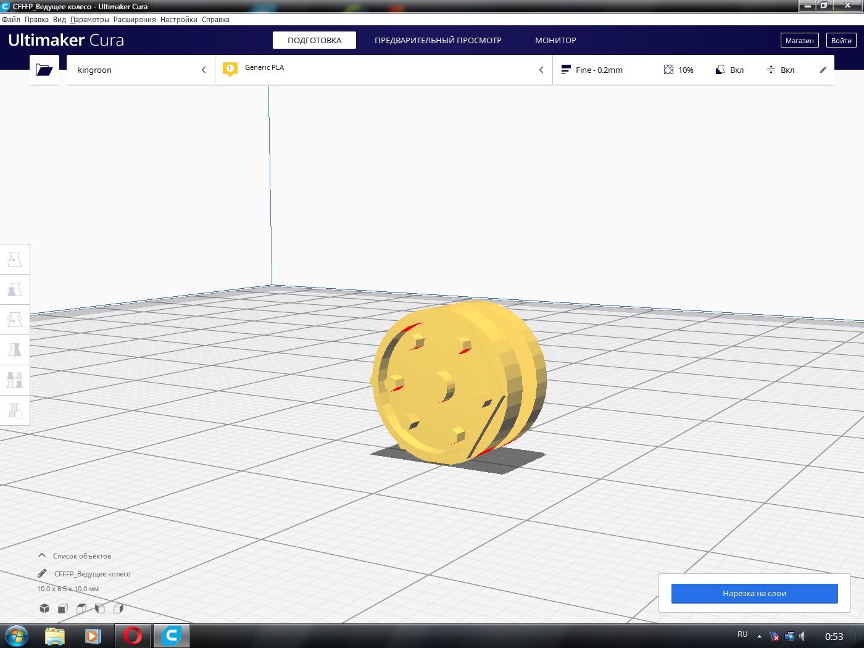Click the pencil icon for custom print settings
Screen dimensions: 864x648
point(823,70)
